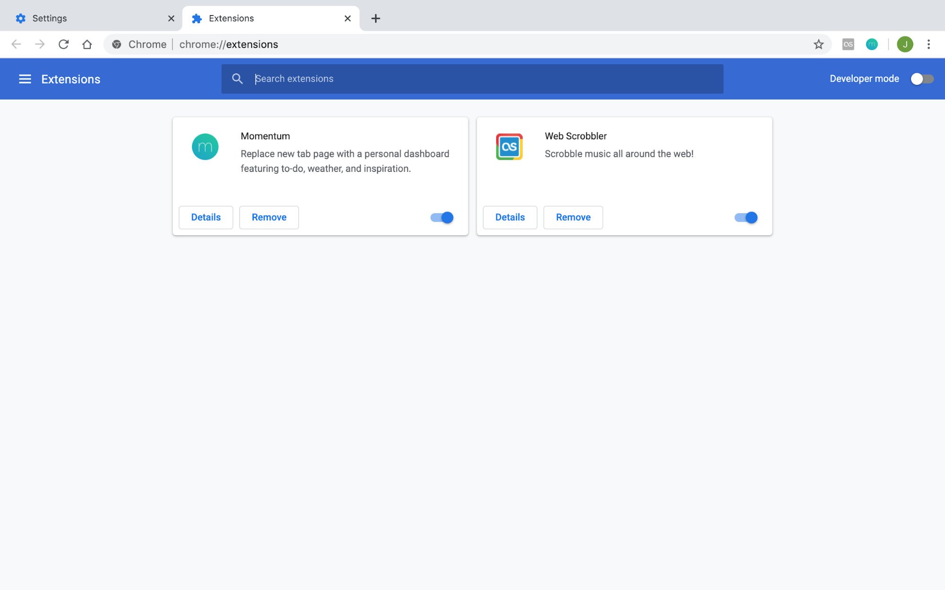Image resolution: width=945 pixels, height=590 pixels.
Task: Enable Developer mode toggle
Action: (x=922, y=79)
